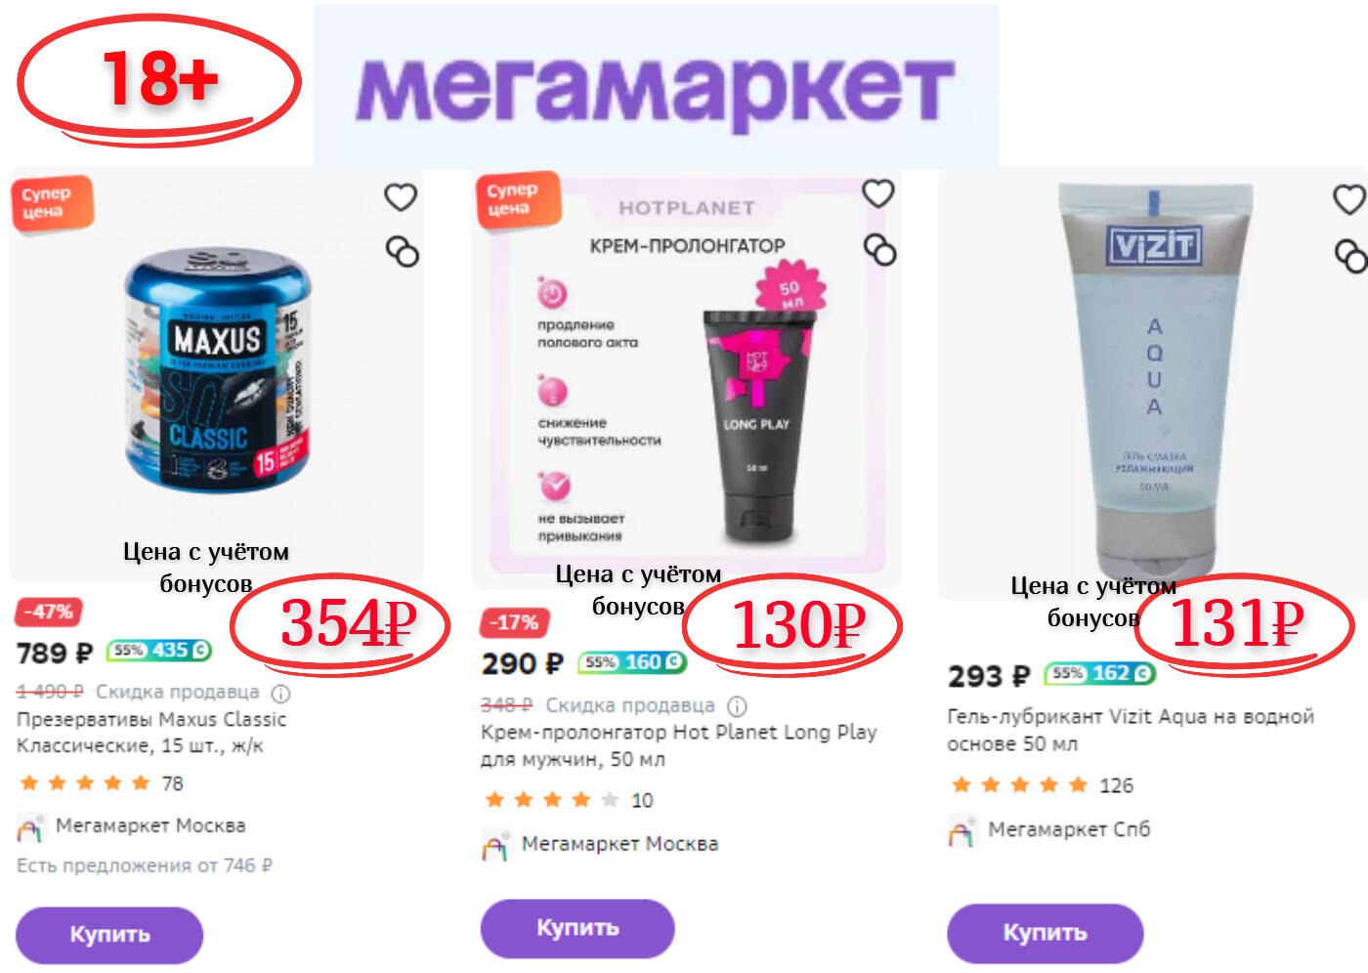Viewport: 1368px width, 973px height.
Task: Buy the Vizit Aqua gel lubricant
Action: (1045, 933)
